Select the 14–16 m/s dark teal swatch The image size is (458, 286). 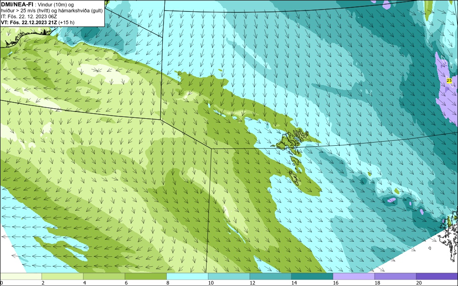pos(312,276)
